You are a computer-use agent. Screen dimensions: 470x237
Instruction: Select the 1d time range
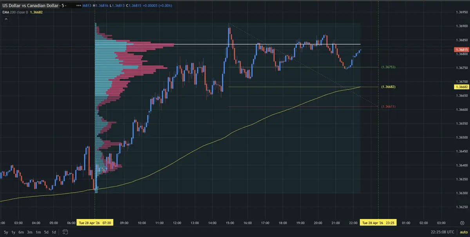(x=54, y=232)
